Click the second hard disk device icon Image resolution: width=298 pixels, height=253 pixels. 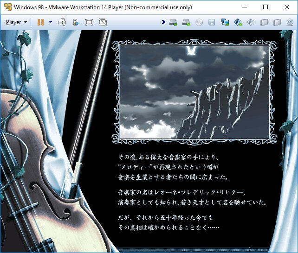(x=186, y=22)
